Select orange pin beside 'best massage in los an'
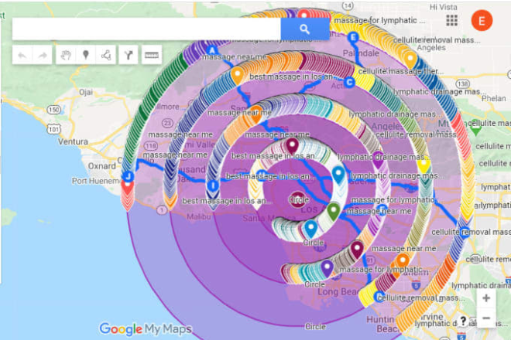Viewport: 511px width, 340px height. click(x=237, y=76)
